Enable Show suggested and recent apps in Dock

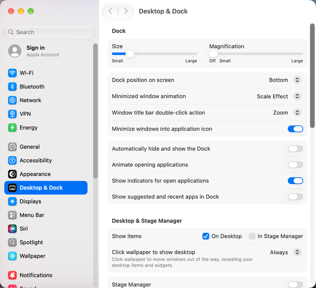(x=295, y=197)
